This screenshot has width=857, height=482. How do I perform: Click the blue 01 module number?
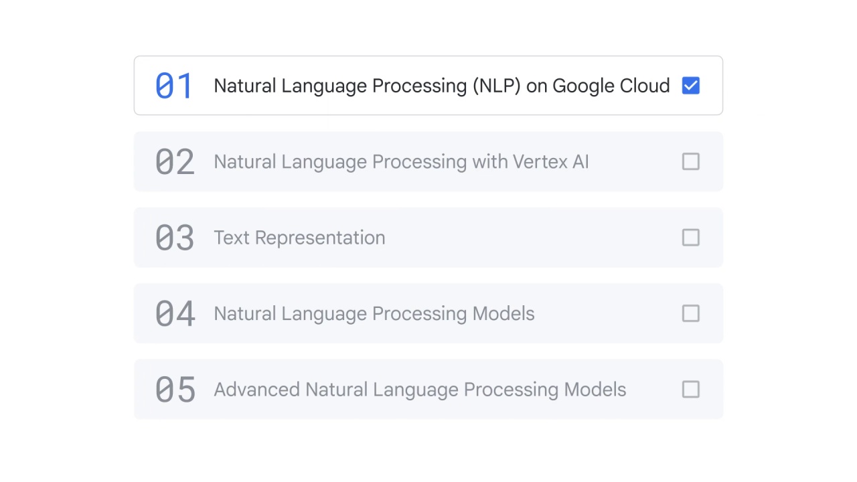174,86
